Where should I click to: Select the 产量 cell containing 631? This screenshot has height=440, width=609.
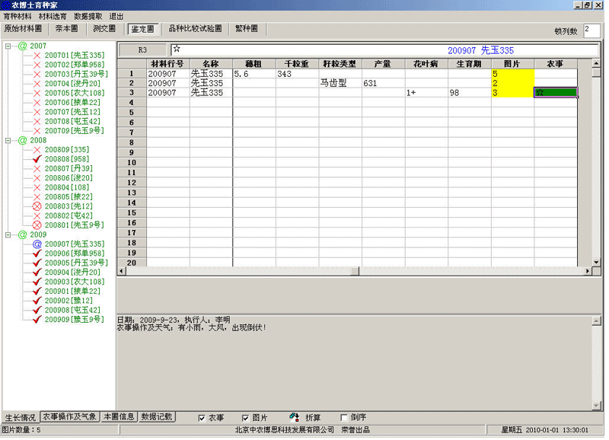click(384, 83)
